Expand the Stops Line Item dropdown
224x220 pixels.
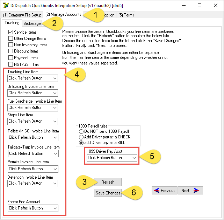coord(32,121)
